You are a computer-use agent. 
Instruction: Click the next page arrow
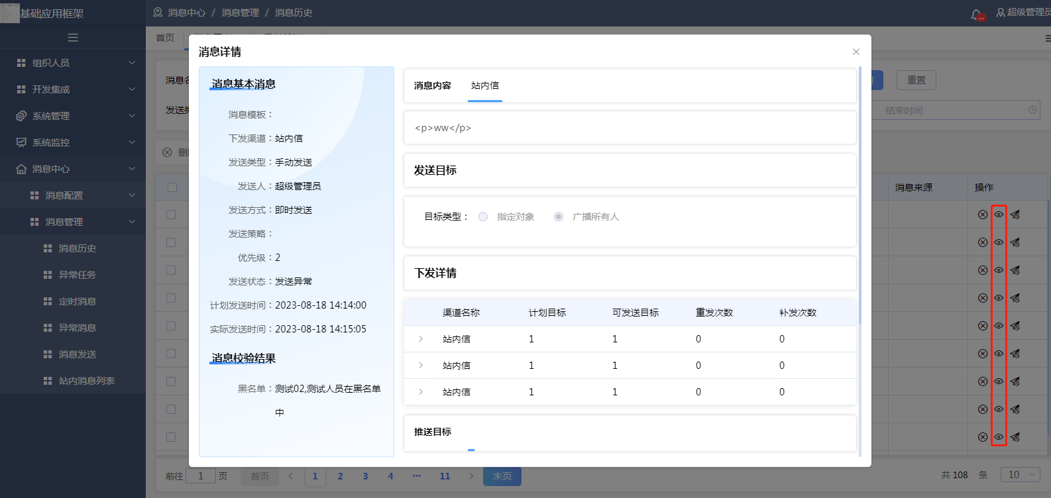(470, 476)
